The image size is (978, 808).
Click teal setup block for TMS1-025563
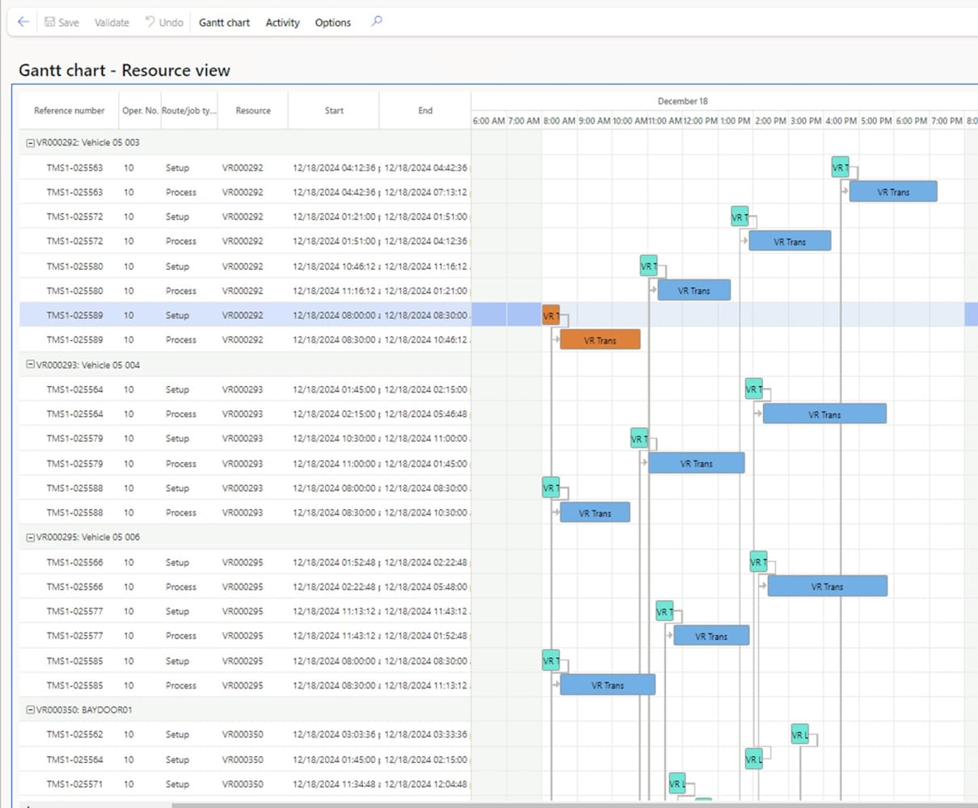[x=840, y=167]
